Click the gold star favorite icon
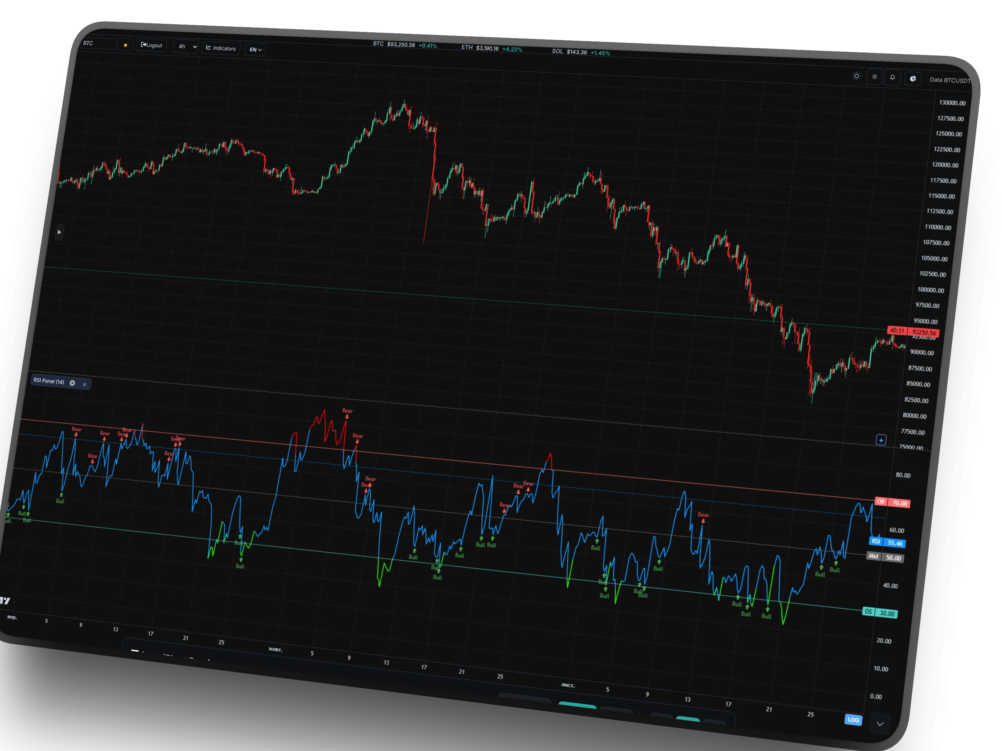Image resolution: width=1002 pixels, height=751 pixels. [125, 45]
